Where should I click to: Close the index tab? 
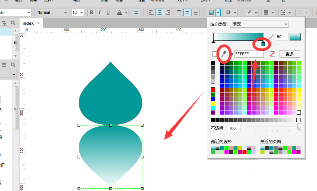click(38, 23)
